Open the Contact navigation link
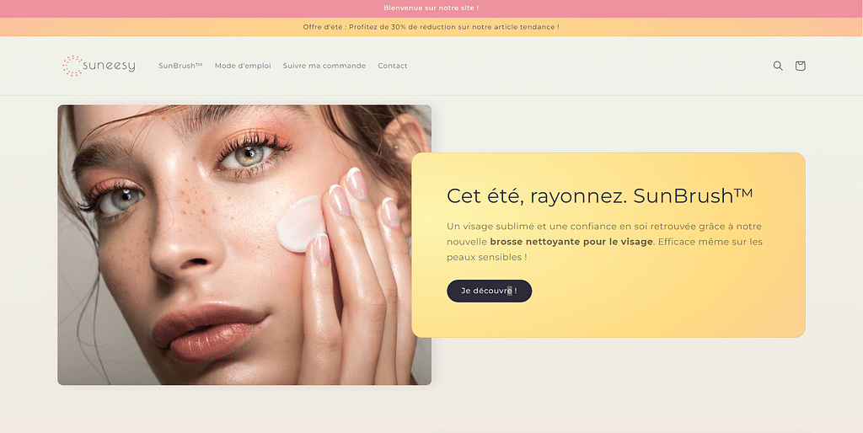 click(393, 66)
